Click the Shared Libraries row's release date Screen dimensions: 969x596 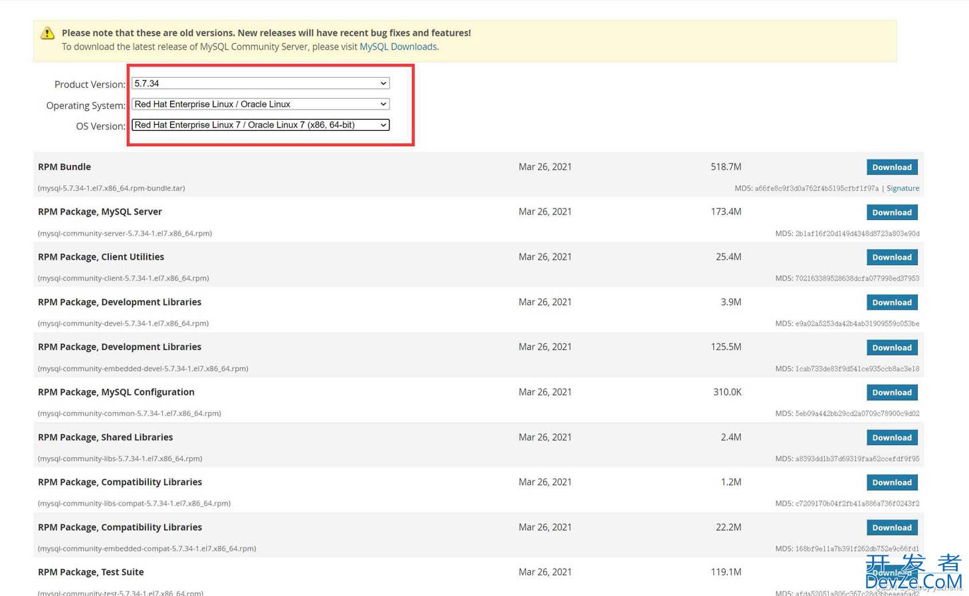point(545,437)
